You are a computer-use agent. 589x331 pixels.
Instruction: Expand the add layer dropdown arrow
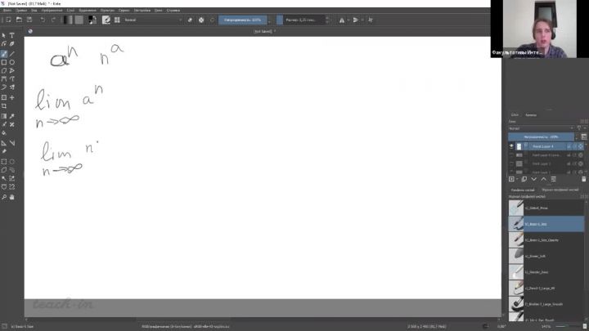click(519, 178)
